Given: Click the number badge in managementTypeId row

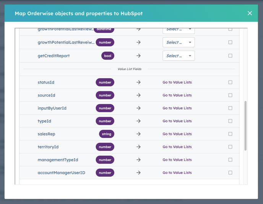Looking at the screenshot, I should coord(105,160).
